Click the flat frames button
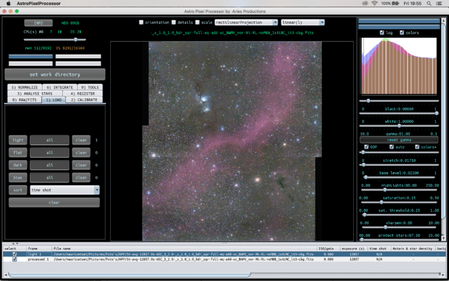Image resolution: width=449 pixels, height=281 pixels. click(x=18, y=153)
